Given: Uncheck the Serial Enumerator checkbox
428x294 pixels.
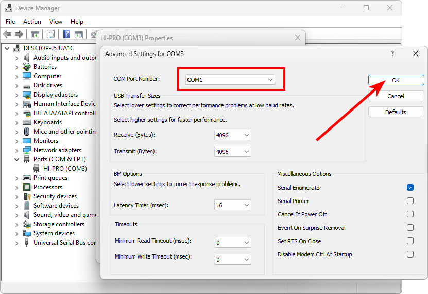Looking at the screenshot, I should coord(410,188).
